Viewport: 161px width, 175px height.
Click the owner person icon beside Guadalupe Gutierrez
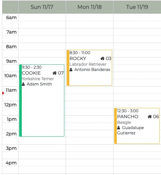click(x=118, y=128)
